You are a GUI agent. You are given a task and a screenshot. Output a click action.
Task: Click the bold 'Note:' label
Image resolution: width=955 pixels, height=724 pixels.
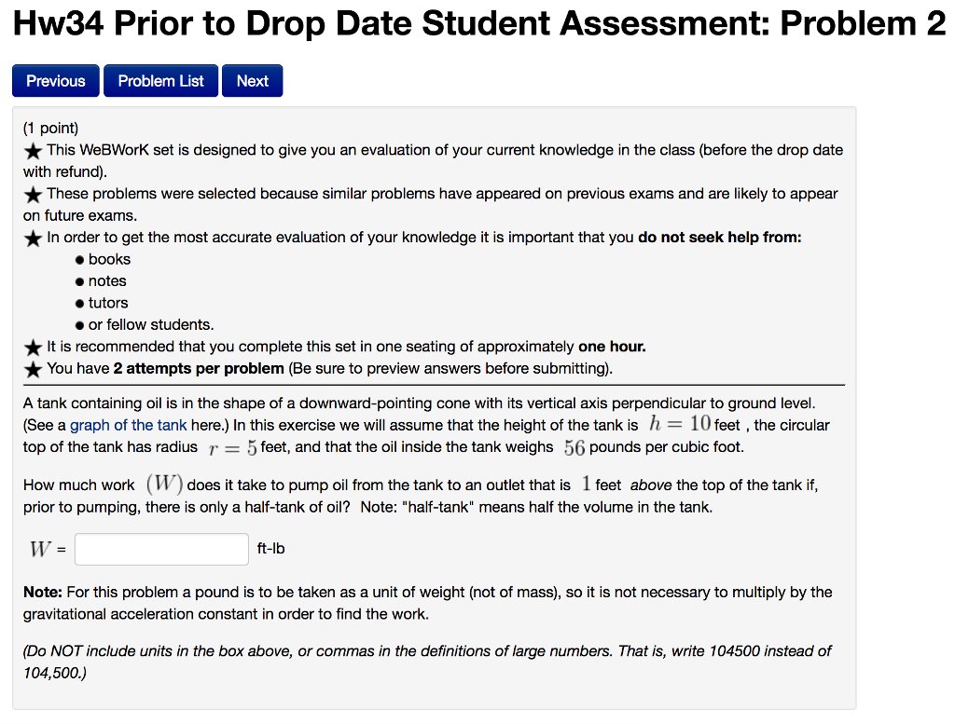pos(42,592)
